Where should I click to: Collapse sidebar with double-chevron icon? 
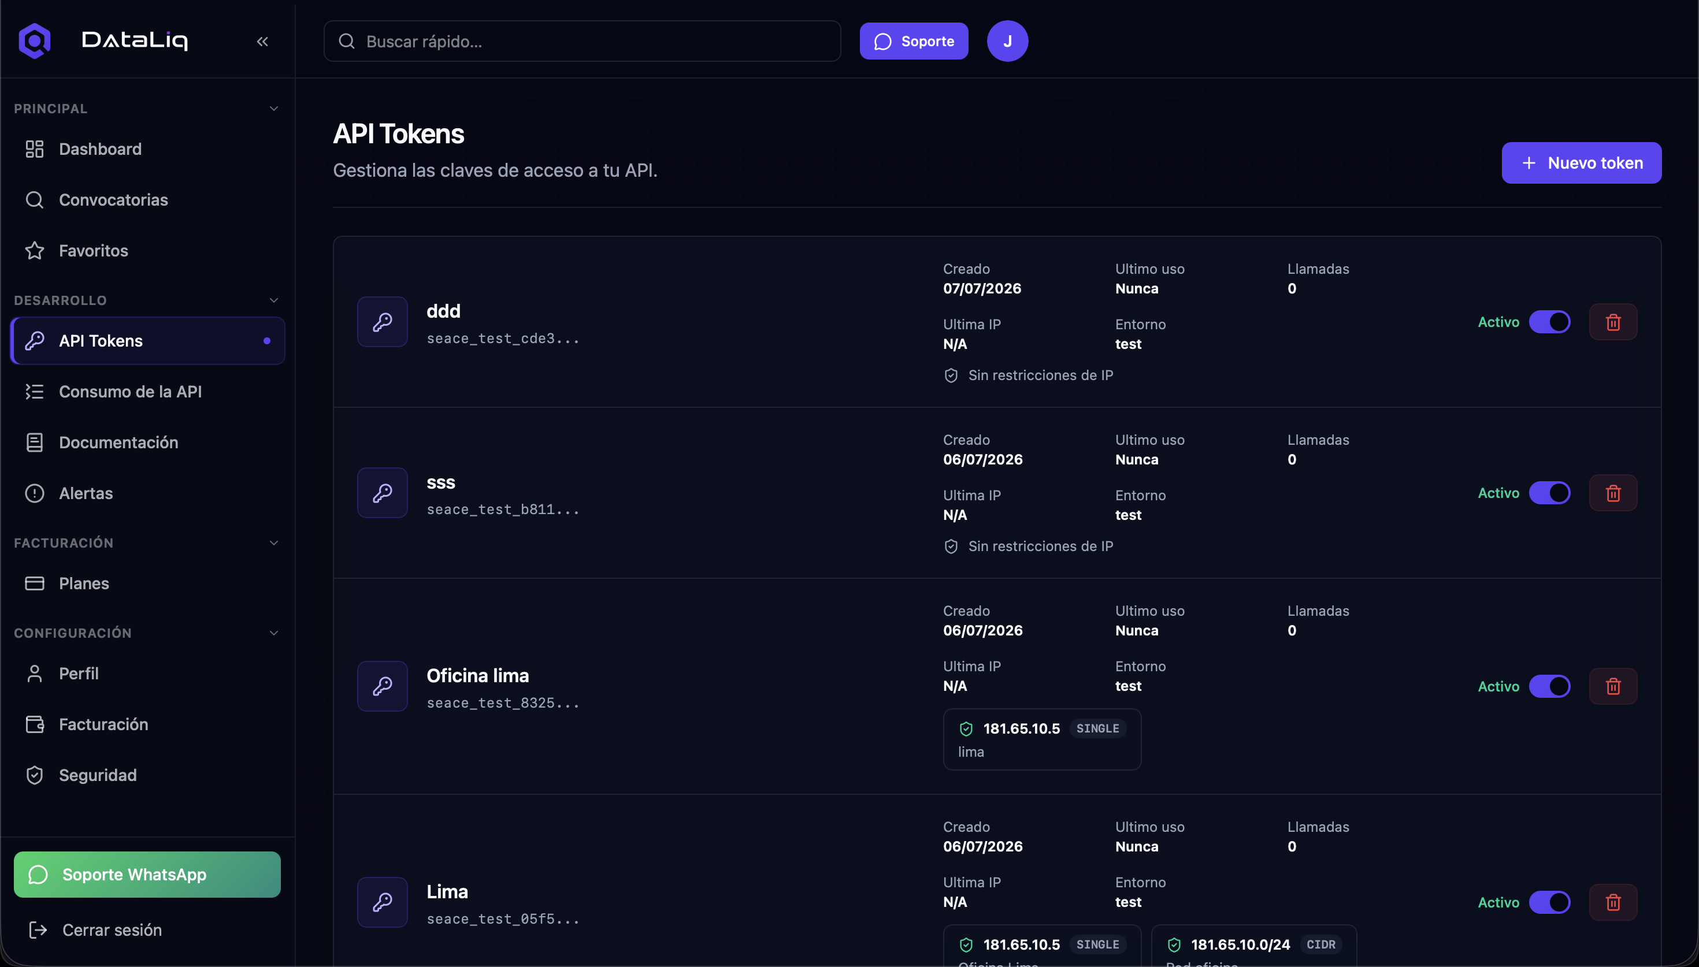pyautogui.click(x=262, y=41)
